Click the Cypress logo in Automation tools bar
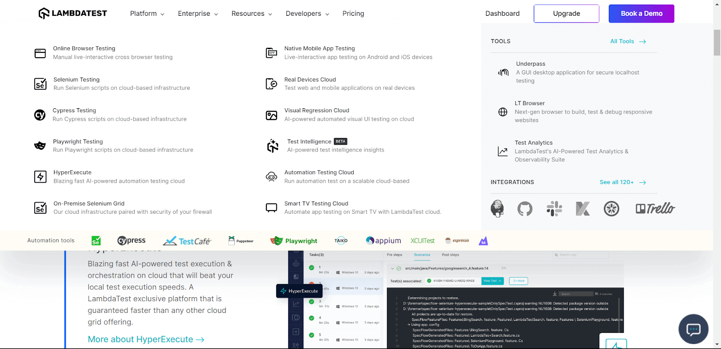The height and width of the screenshot is (349, 721). point(132,241)
